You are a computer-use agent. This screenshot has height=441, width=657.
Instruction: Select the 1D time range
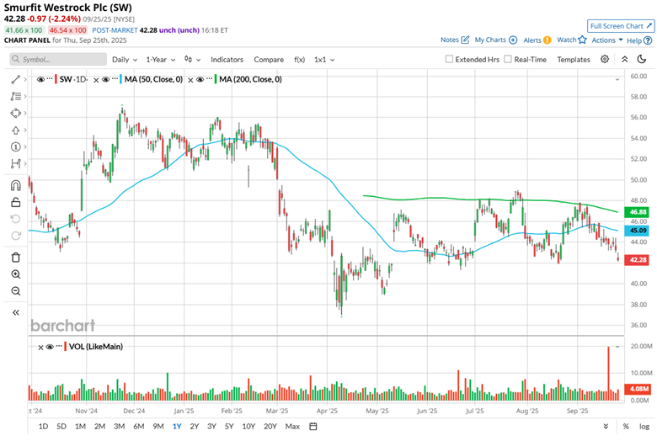(43, 427)
